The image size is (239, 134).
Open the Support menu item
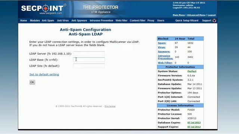(x=207, y=20)
